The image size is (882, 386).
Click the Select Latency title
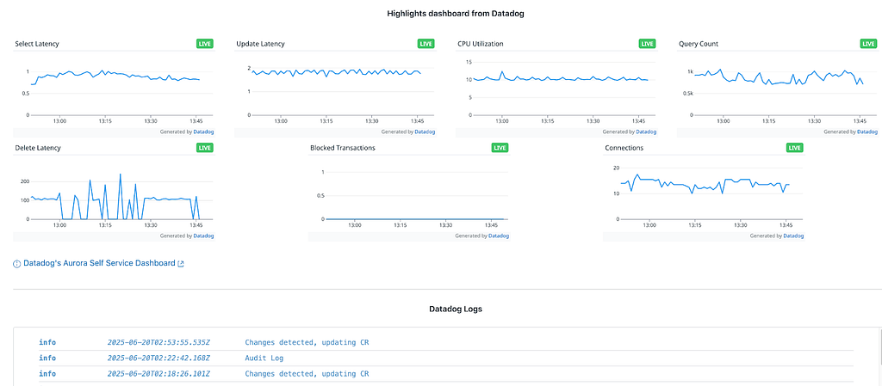pos(37,44)
